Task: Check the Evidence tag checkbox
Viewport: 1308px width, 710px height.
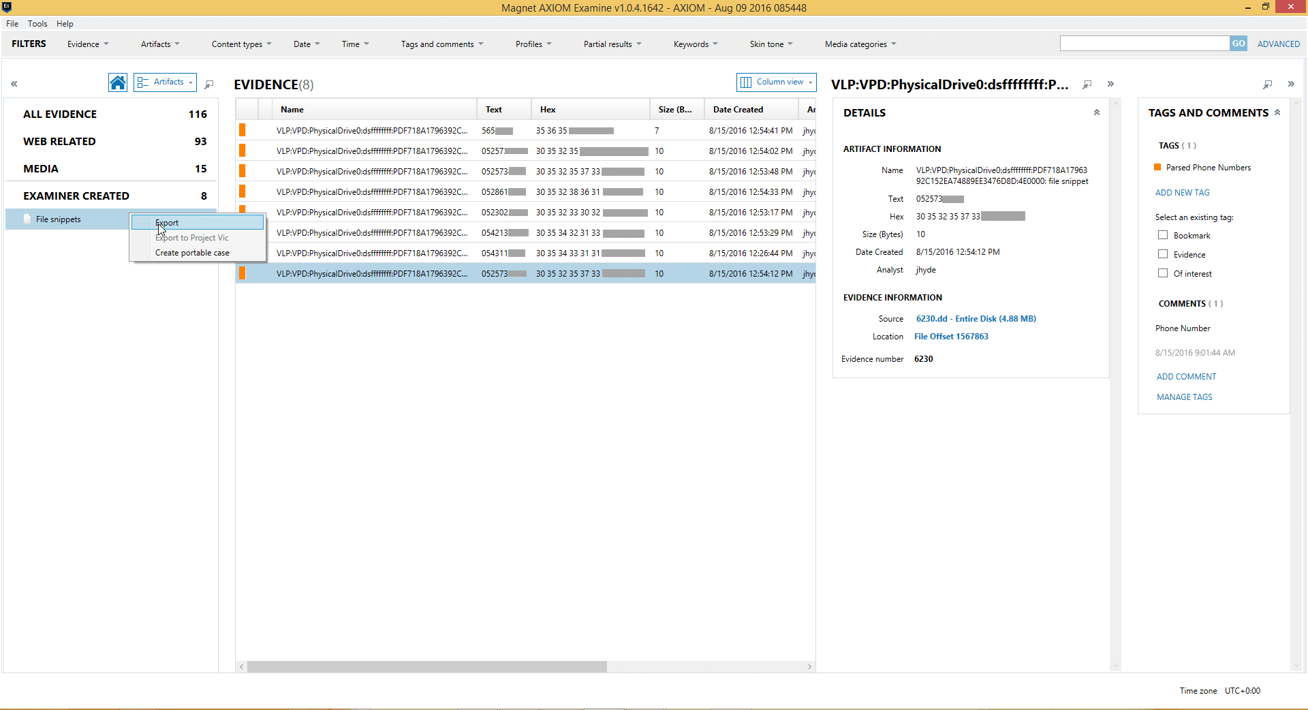Action: click(x=1163, y=254)
